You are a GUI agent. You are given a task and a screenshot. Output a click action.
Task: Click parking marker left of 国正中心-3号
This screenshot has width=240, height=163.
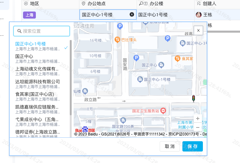pos(168,38)
